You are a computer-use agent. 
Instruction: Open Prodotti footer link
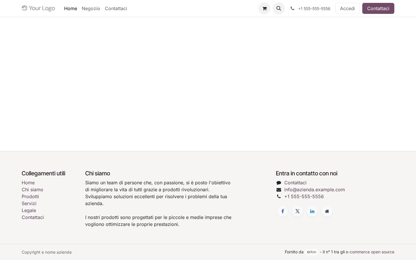pyautogui.click(x=30, y=196)
